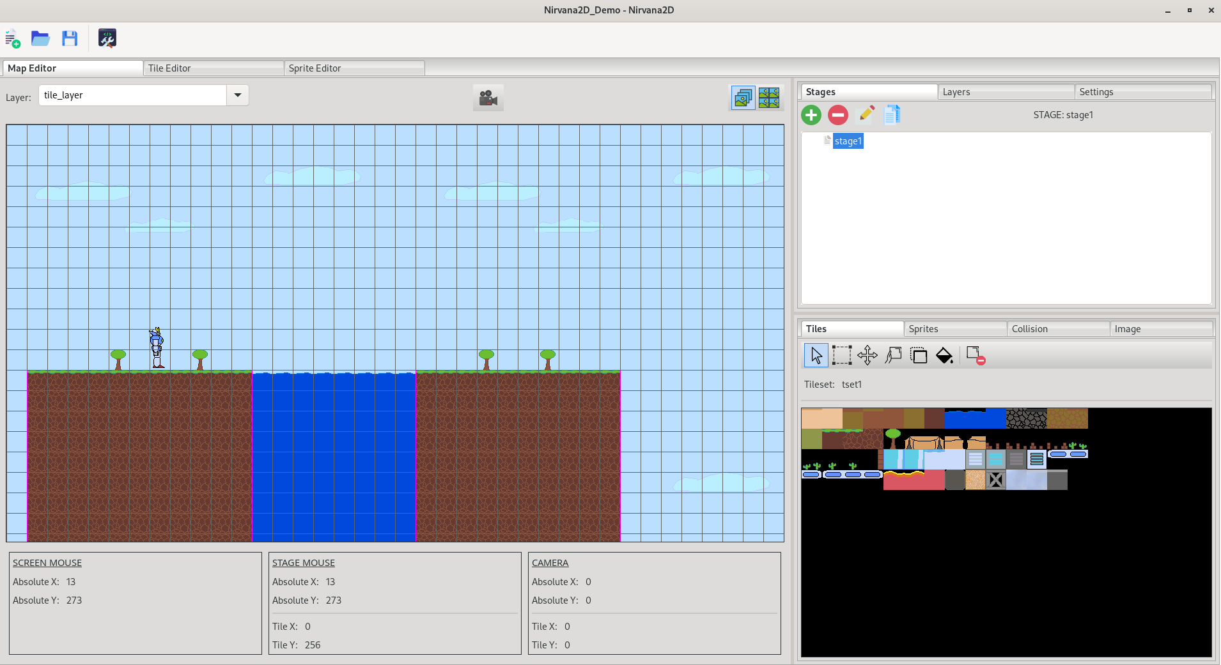Select stage1 in the stages list
Image resolution: width=1221 pixels, height=665 pixels.
coord(848,141)
